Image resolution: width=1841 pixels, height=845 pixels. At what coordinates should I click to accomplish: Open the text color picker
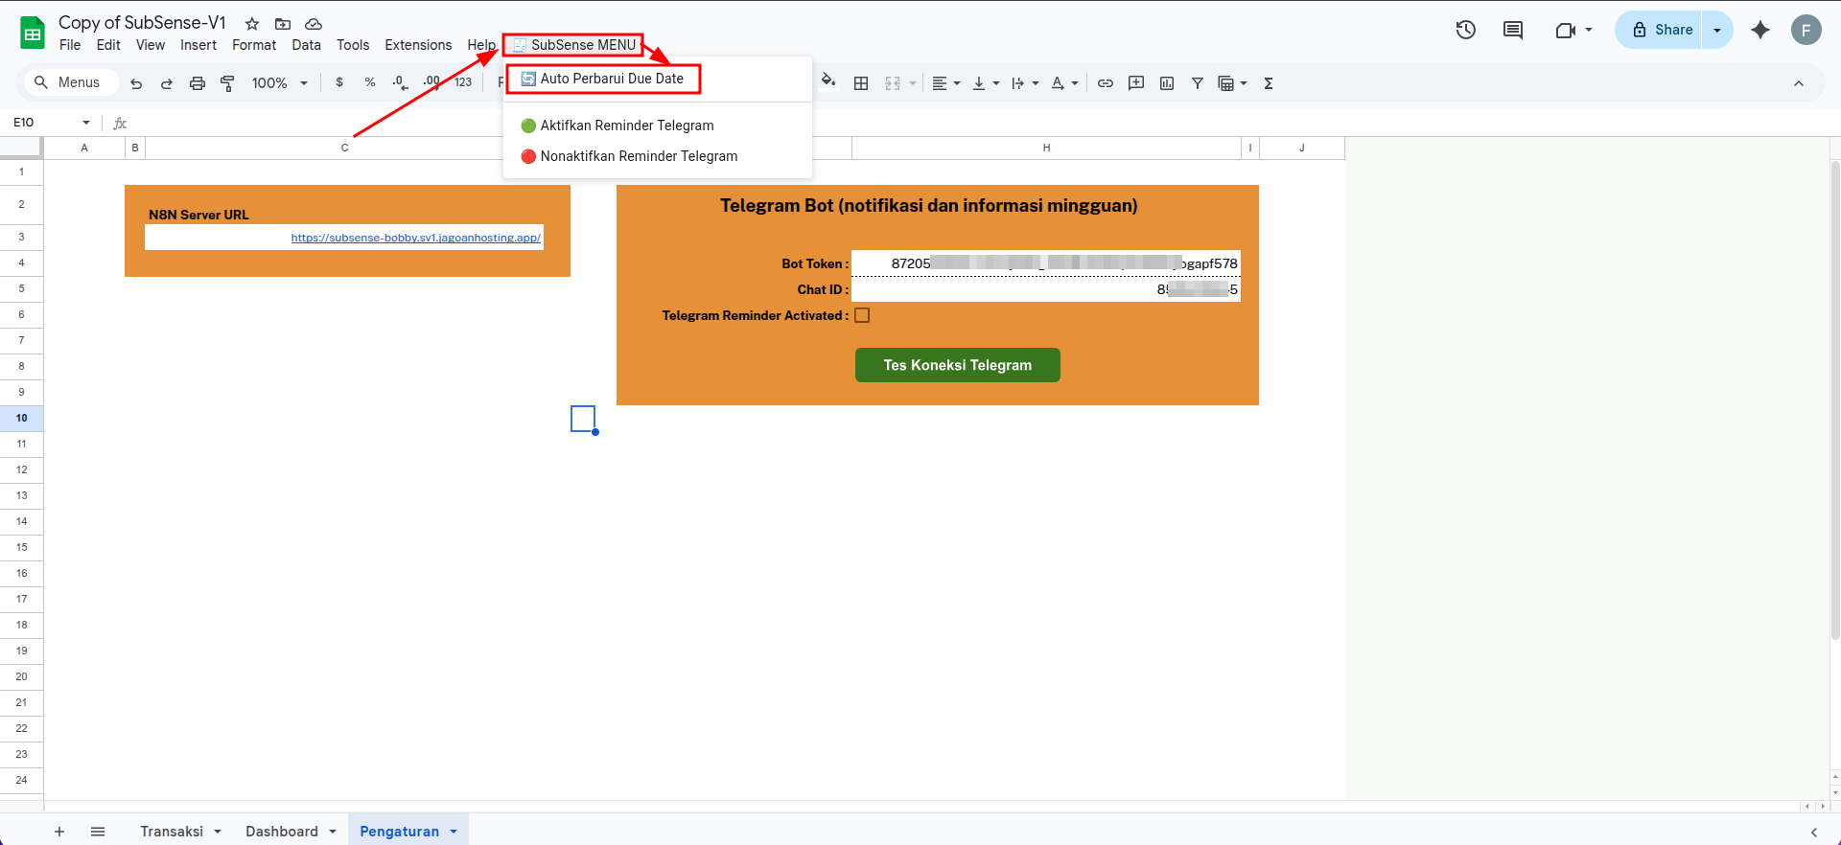(1058, 83)
